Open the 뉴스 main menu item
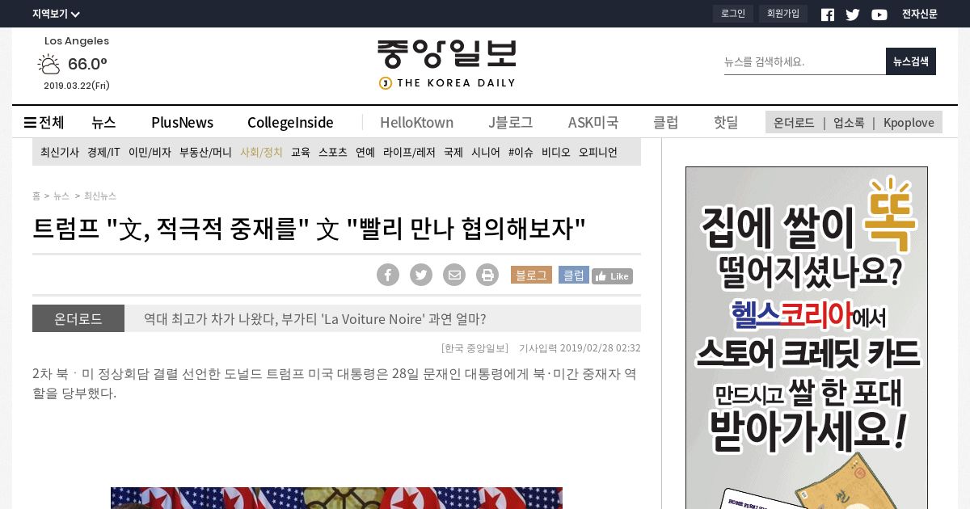This screenshot has width=970, height=509. click(103, 122)
